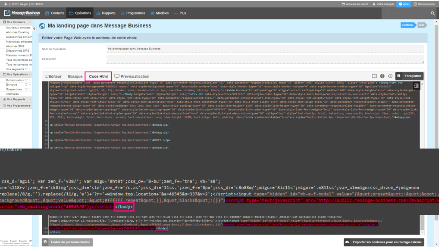Viewport: 439px width, 248px height.
Task: Expand the En cours dropdown arrow
Action: click(x=30, y=84)
